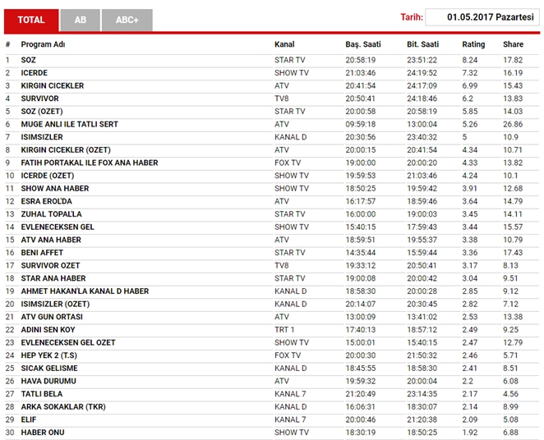Image resolution: width=544 pixels, height=440 pixels.
Task: Click TV8 channel in SURVIVOR OZET row
Action: pos(281,265)
